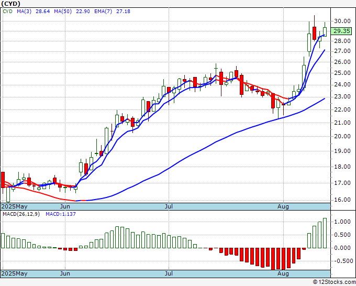The height and width of the screenshot is (286, 356).
Task: Click the 19.00 price axis label
Action: coord(342,151)
